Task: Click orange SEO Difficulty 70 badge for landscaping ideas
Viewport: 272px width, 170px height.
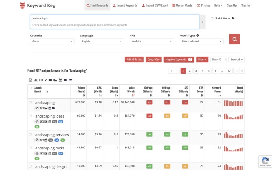Action: point(185,116)
